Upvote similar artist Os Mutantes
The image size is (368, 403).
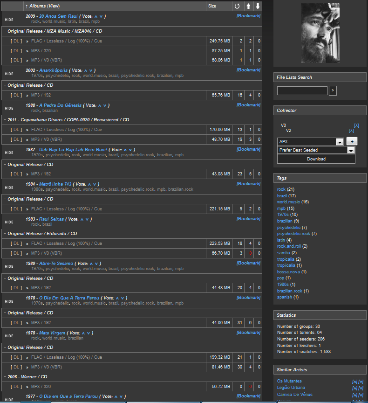(x=354, y=382)
